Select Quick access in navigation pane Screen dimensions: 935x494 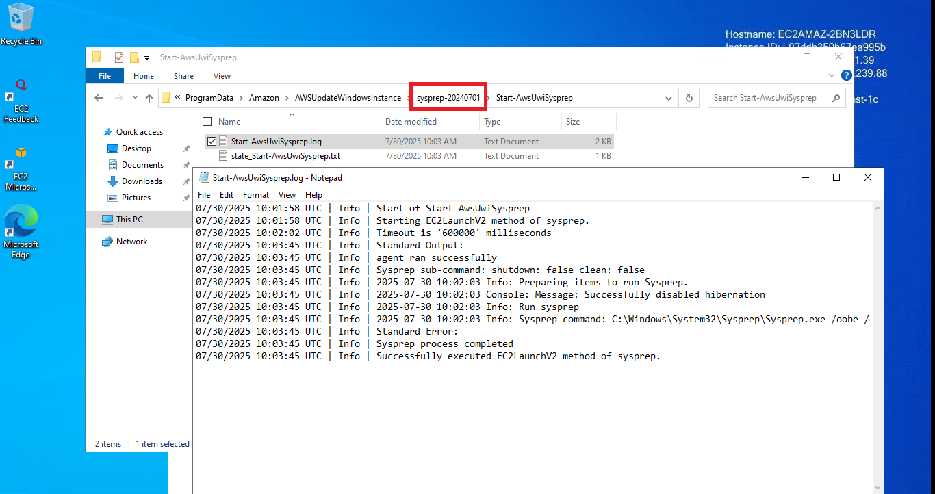[x=140, y=132]
